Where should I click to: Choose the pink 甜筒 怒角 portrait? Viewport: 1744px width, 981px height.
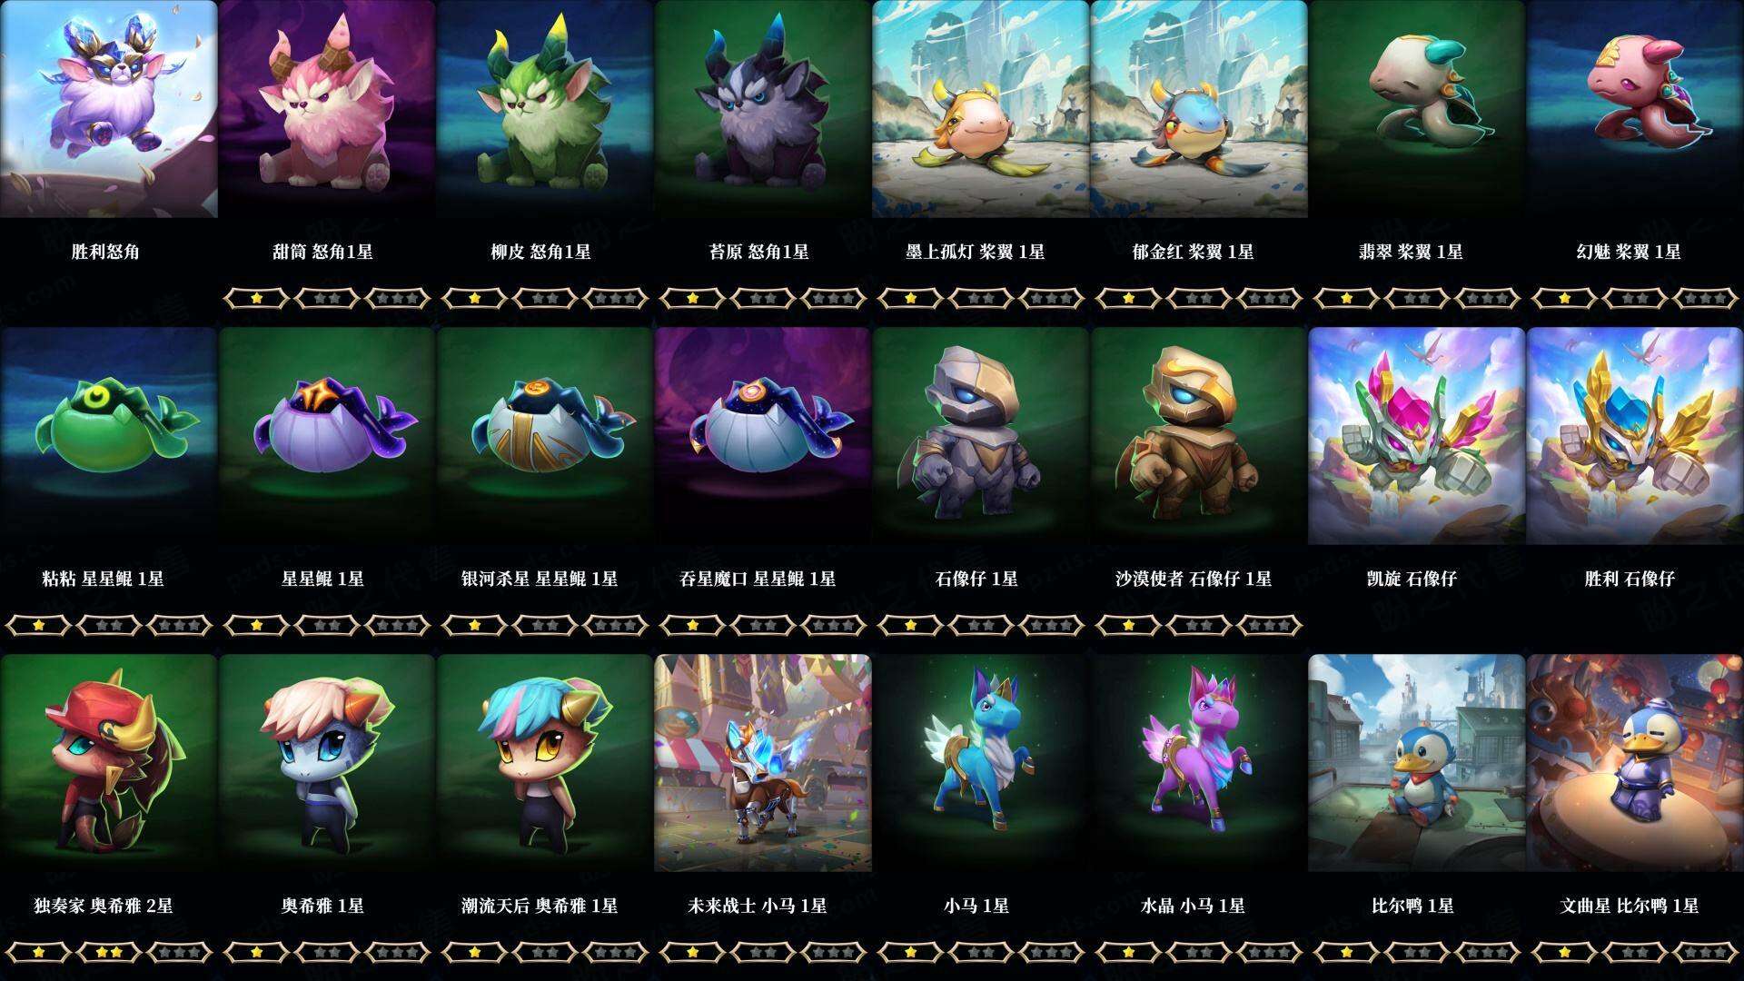[x=327, y=109]
